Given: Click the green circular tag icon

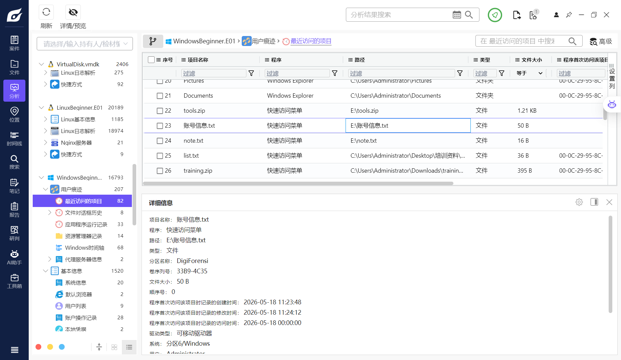Looking at the screenshot, I should pyautogui.click(x=495, y=15).
